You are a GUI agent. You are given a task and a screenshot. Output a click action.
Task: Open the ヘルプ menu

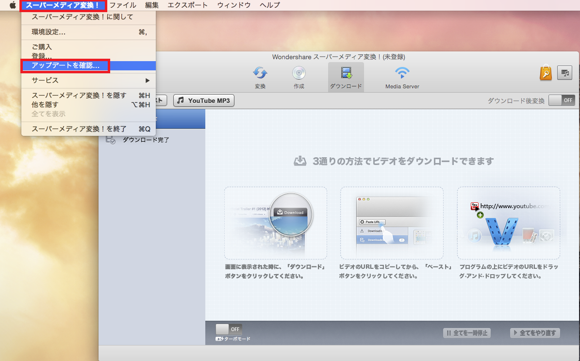270,5
